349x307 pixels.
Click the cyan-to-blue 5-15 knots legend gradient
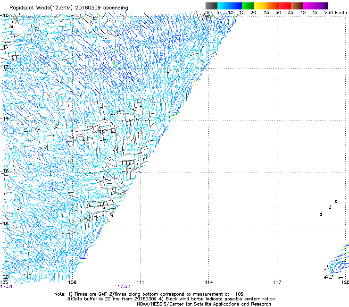tap(230, 6)
